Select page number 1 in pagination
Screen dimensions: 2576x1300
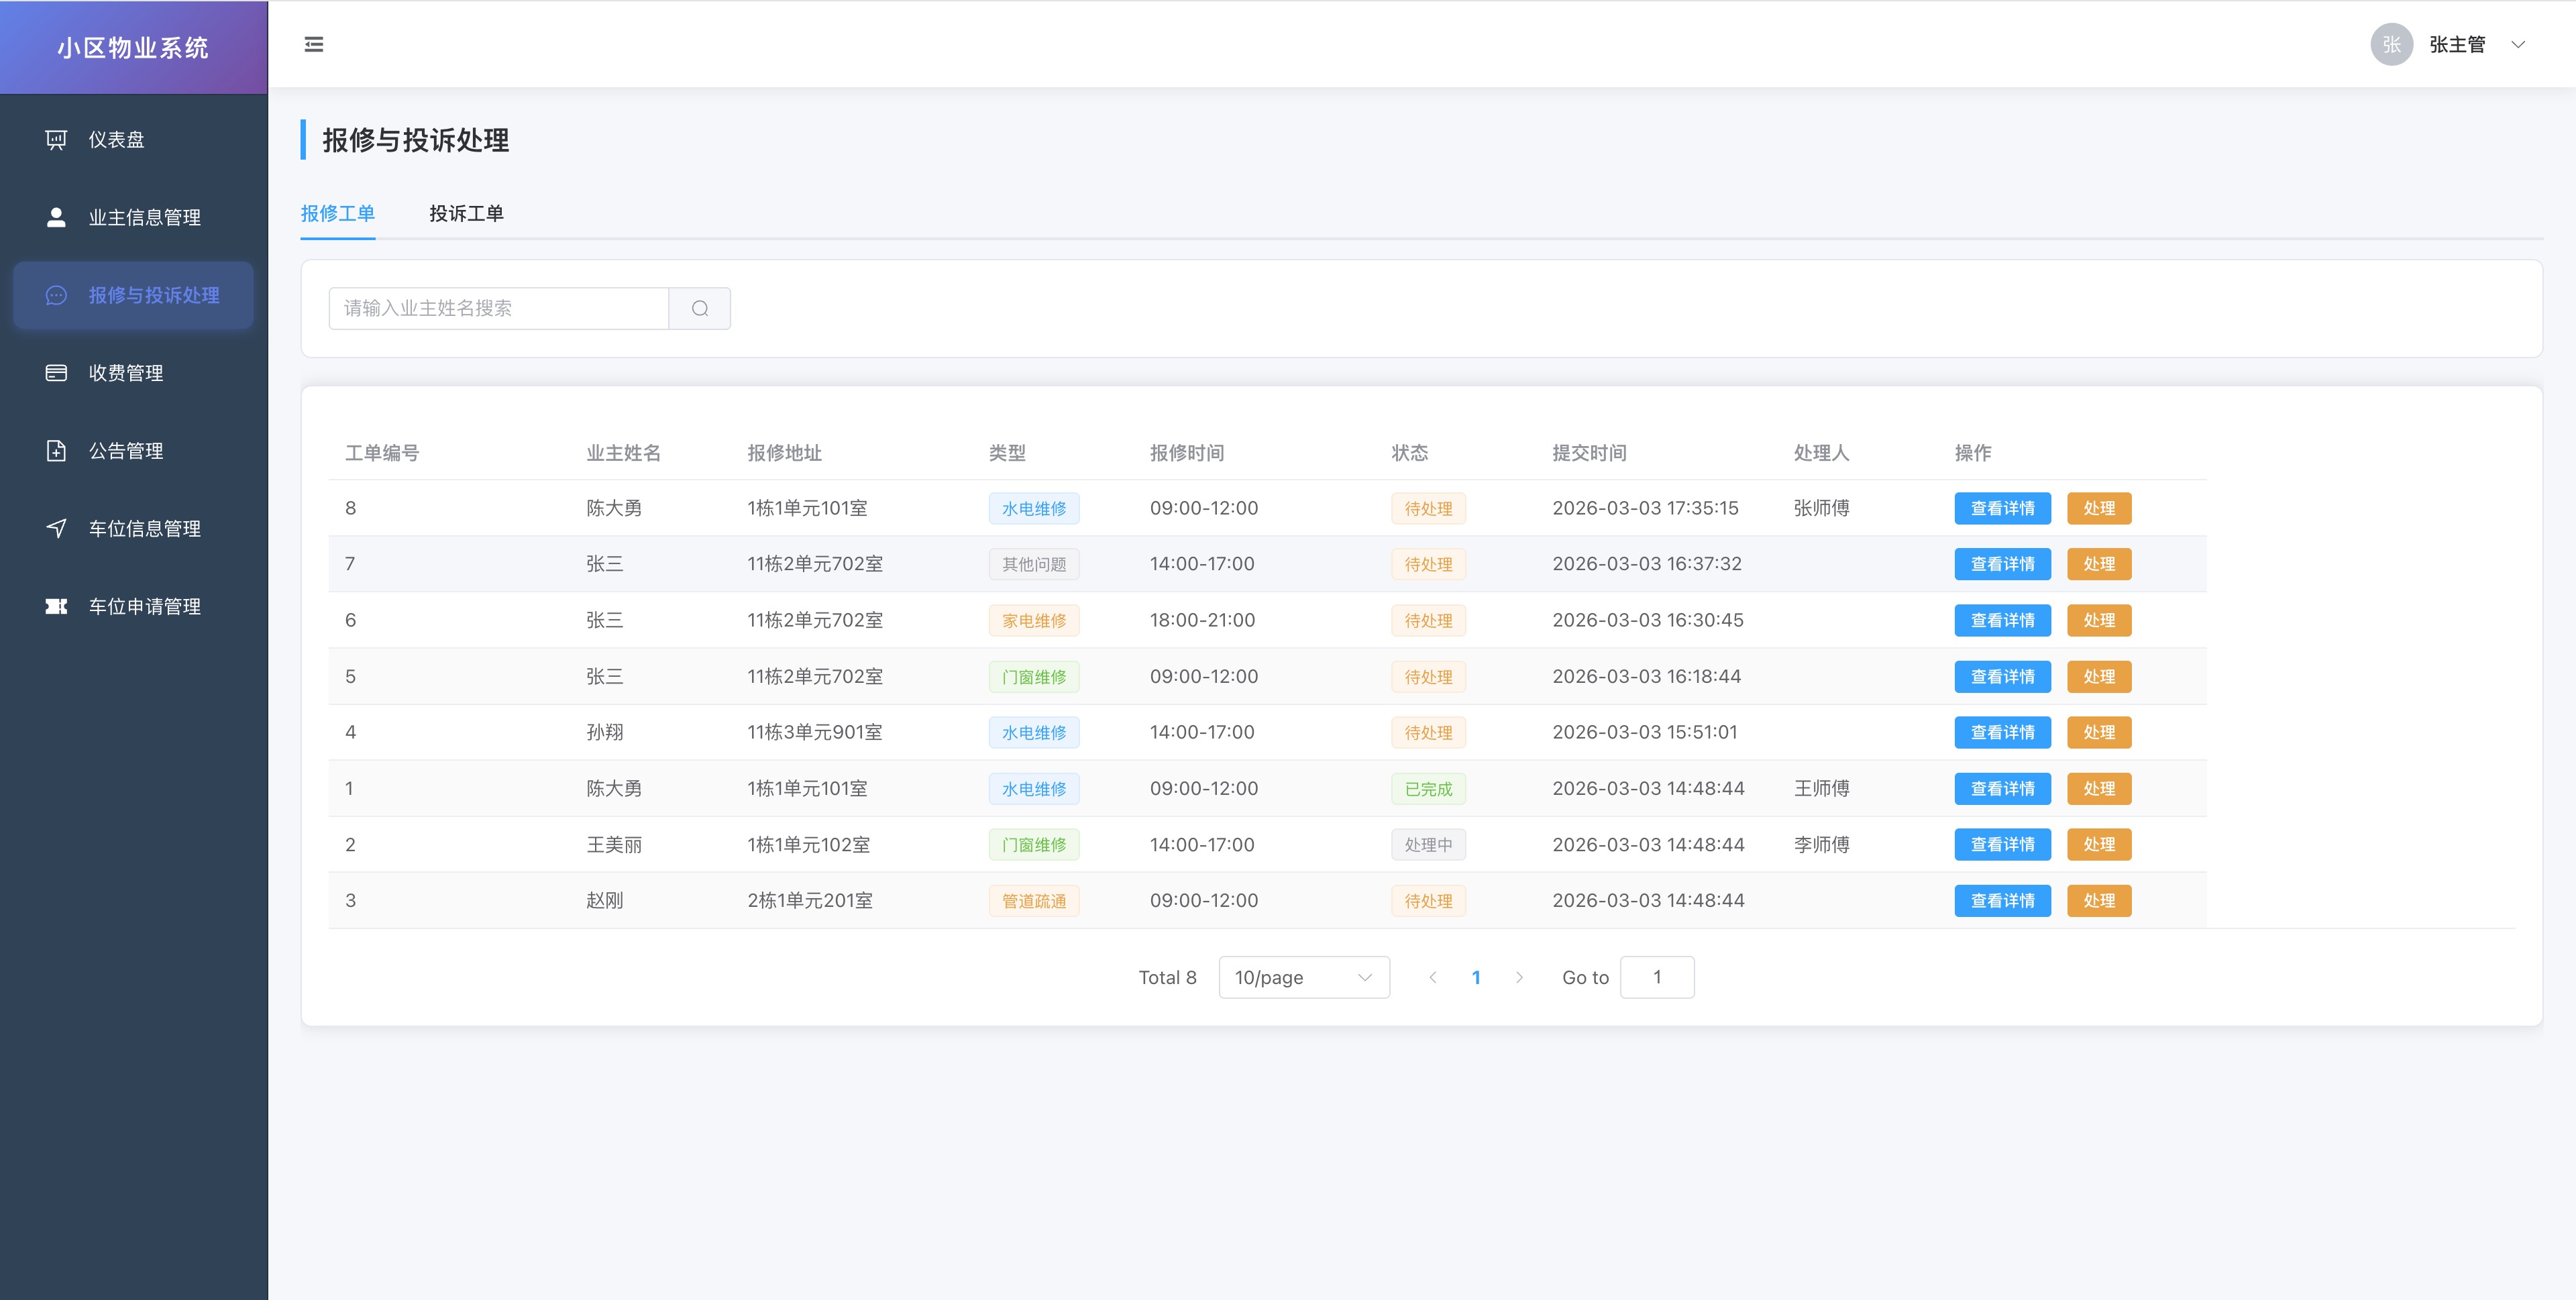[1476, 977]
